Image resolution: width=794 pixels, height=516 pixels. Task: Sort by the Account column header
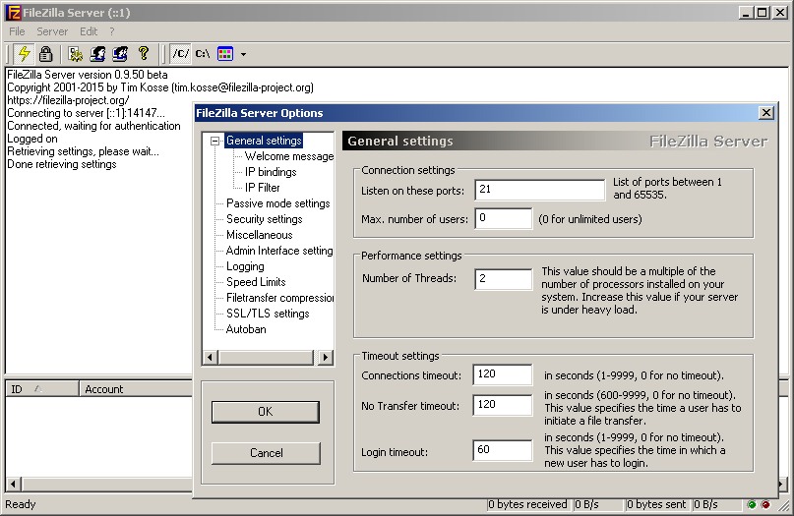(136, 389)
